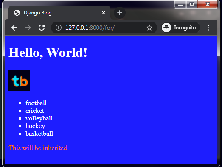Click the football list item
This screenshot has height=167, width=222.
[x=36, y=103]
